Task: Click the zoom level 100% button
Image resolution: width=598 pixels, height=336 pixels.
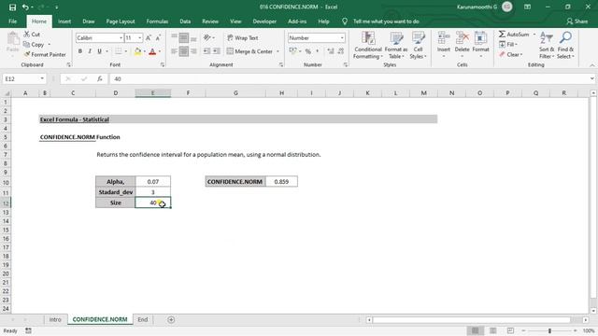Action: 589,330
